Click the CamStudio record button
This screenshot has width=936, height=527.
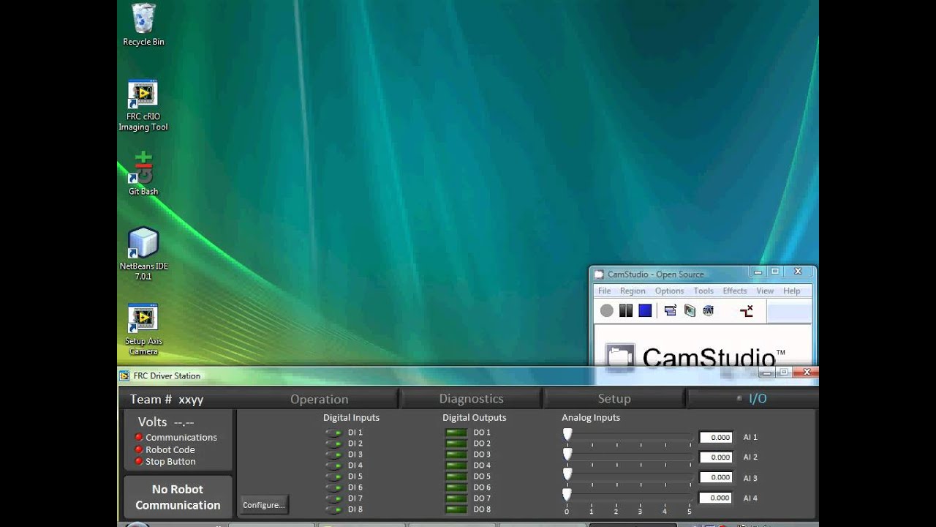point(607,311)
